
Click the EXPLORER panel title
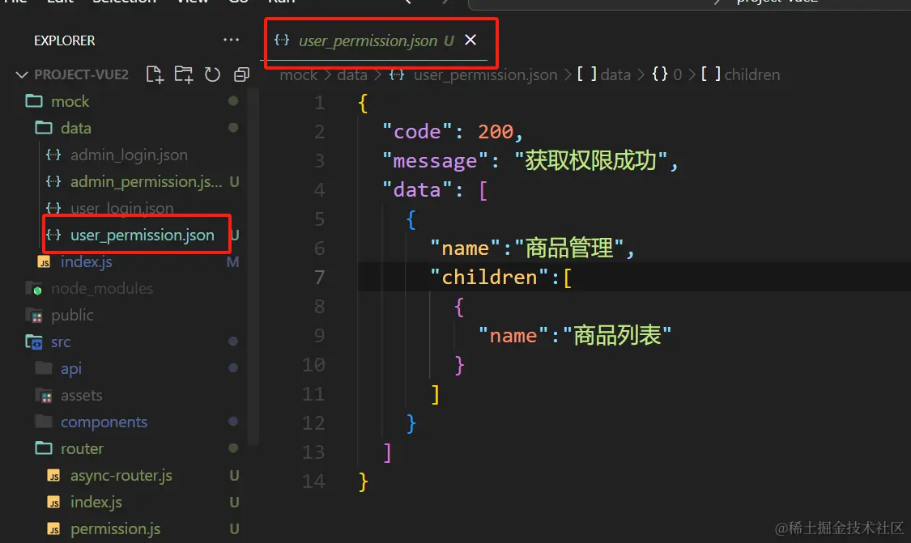point(65,40)
